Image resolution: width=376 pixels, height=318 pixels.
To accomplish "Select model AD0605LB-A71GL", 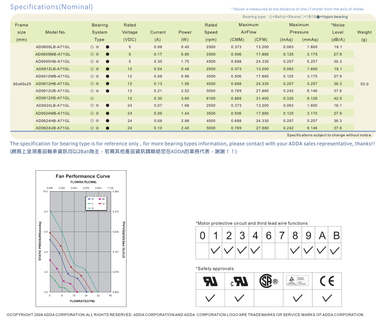I will click(53, 47).
